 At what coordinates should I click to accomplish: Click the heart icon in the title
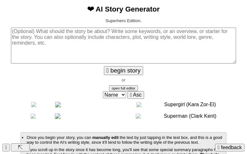click(91, 9)
